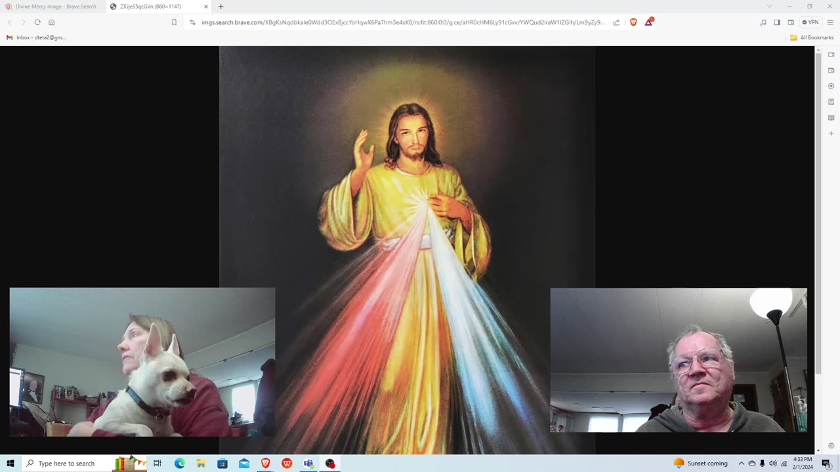Go forward to the next page
This screenshot has height=472, width=840.
[23, 22]
